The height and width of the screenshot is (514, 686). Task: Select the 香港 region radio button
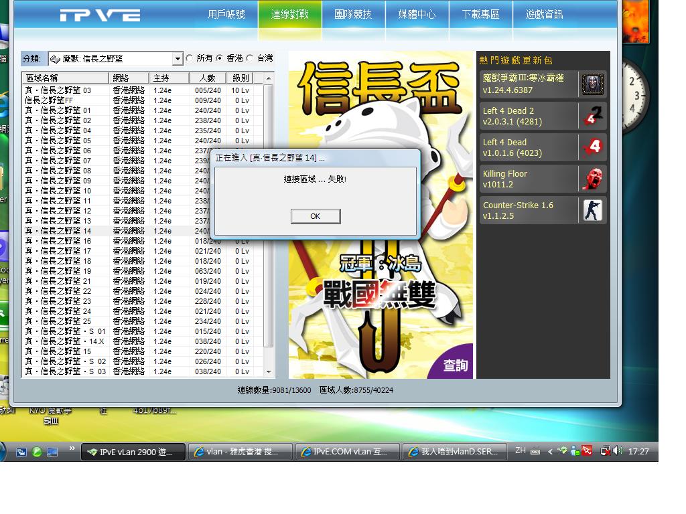(220, 59)
